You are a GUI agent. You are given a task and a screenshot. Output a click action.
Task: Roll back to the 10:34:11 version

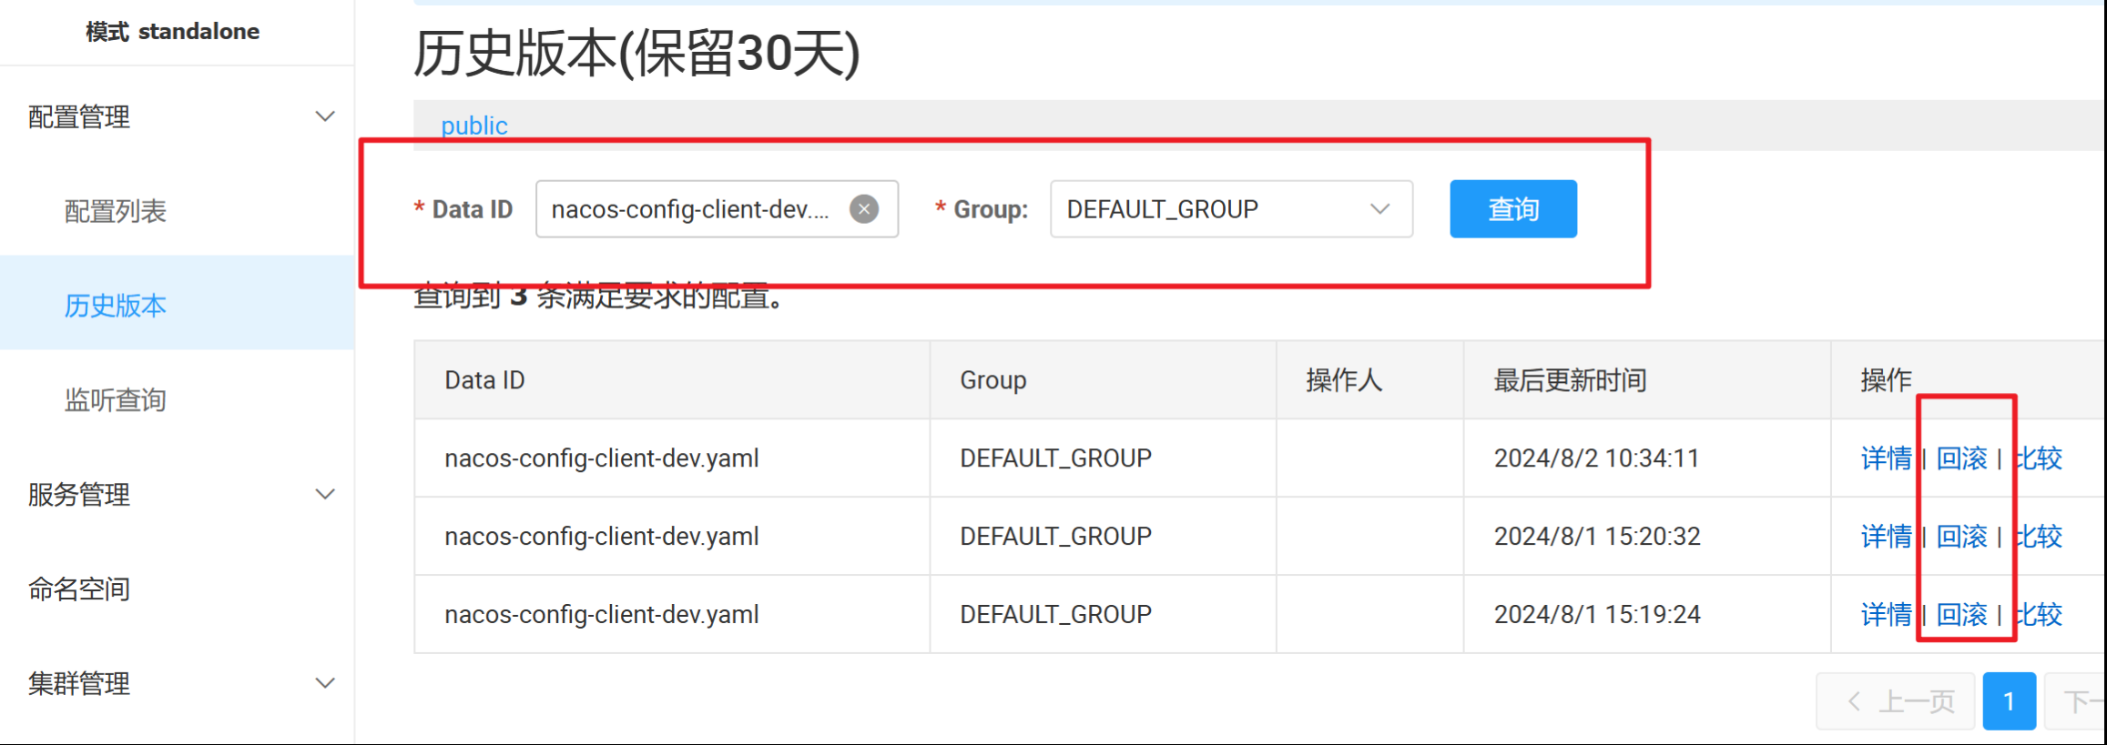click(x=1961, y=458)
